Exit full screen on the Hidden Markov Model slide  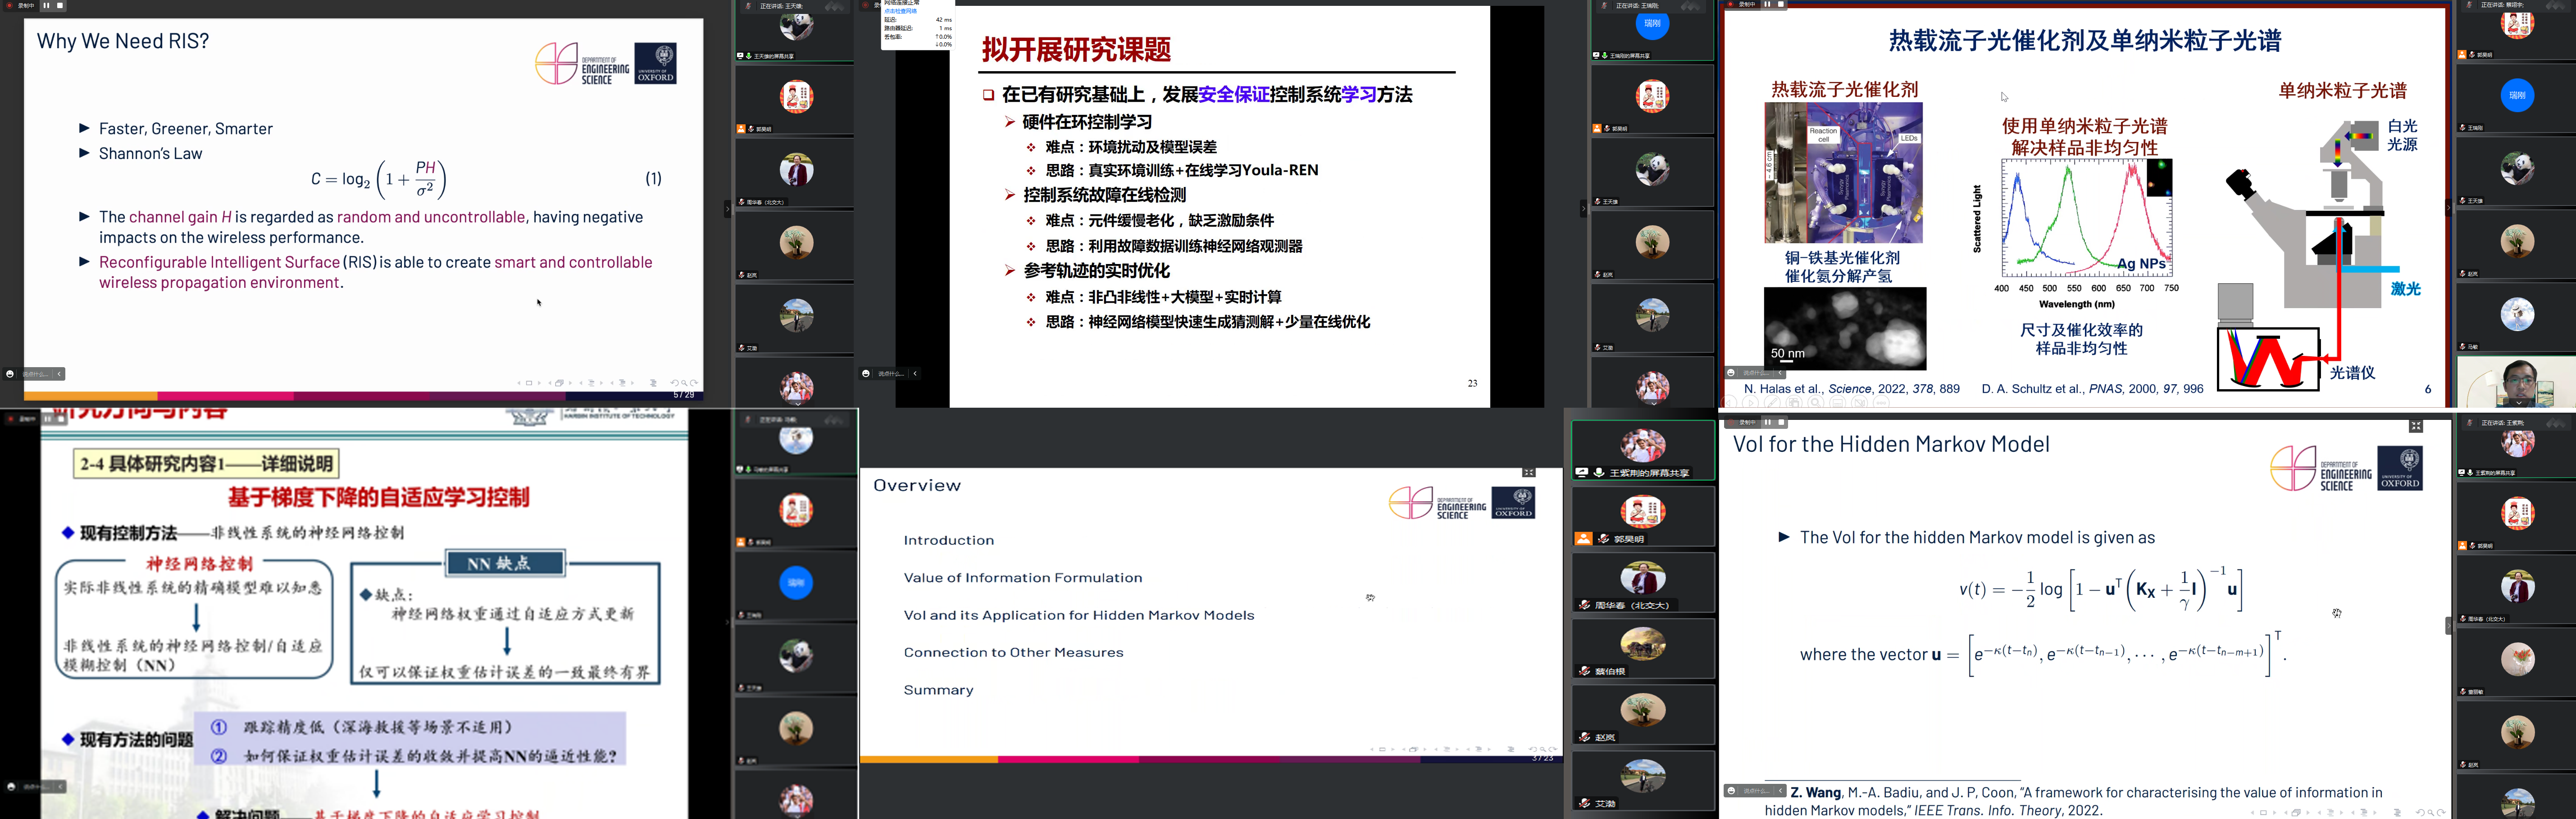pyautogui.click(x=2415, y=426)
